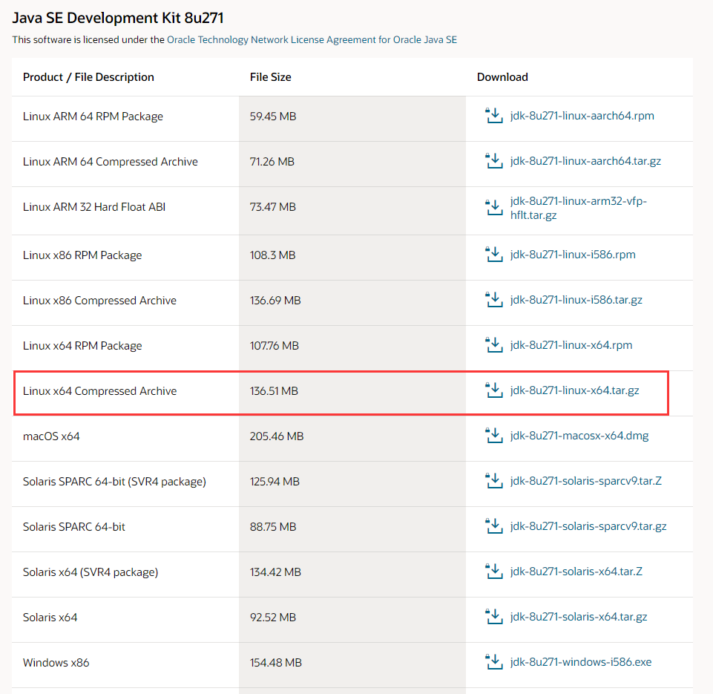The height and width of the screenshot is (694, 713).
Task: Download jdk-8u271-linux-x64.rpm file link
Action: (571, 344)
